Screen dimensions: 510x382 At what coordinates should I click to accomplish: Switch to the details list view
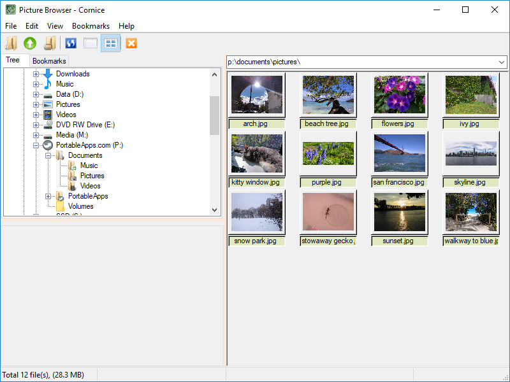[91, 43]
